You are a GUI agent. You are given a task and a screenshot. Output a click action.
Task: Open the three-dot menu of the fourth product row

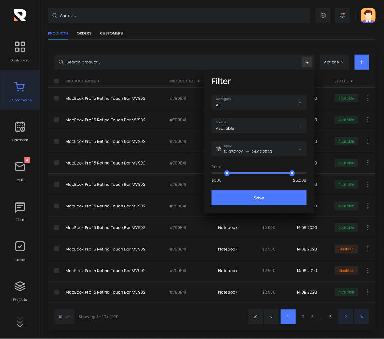(368, 163)
